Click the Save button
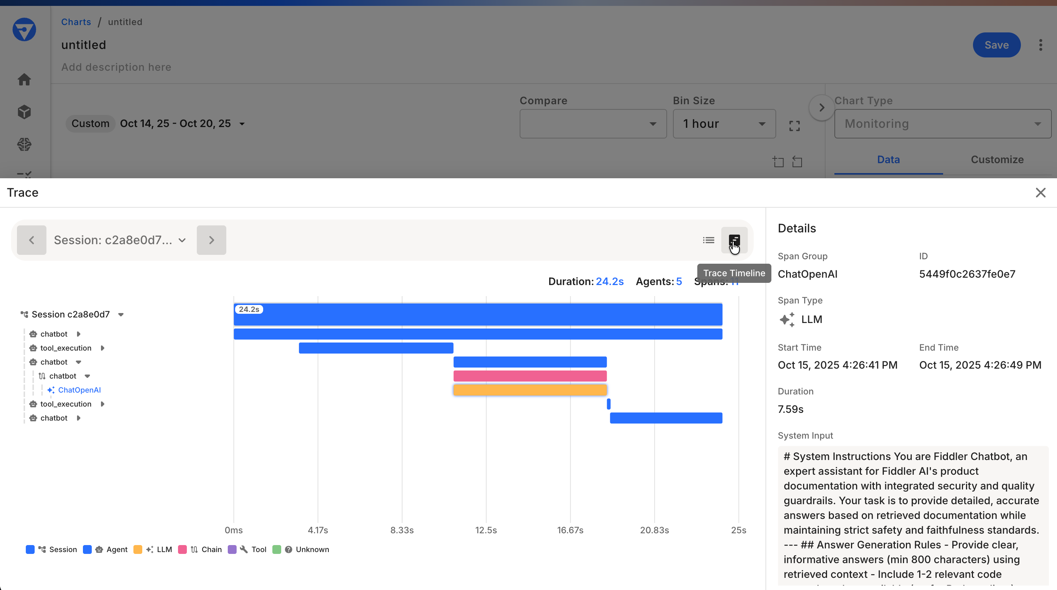 tap(997, 45)
